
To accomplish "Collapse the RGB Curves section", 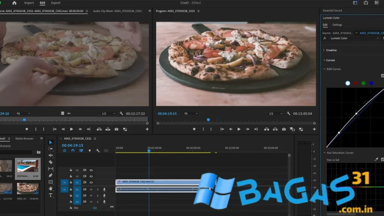I will 324,69.
